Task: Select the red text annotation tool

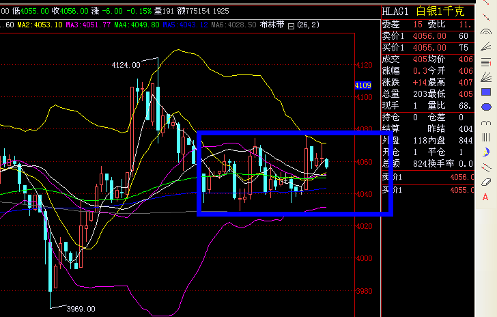Action: point(485,197)
